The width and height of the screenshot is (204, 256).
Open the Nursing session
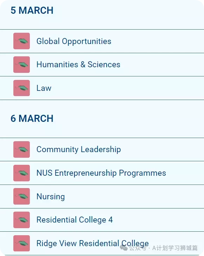coord(102,196)
